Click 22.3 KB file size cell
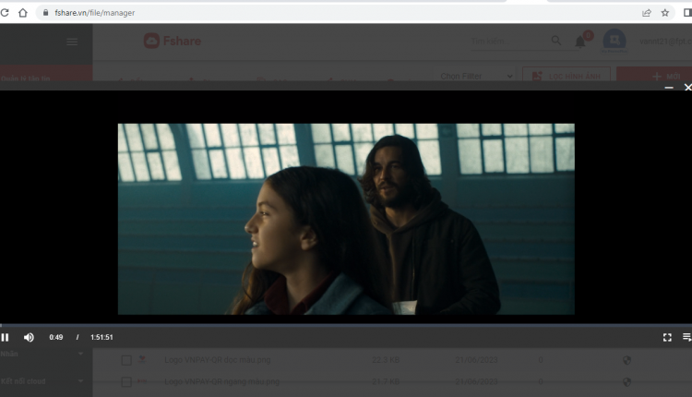 pos(386,360)
